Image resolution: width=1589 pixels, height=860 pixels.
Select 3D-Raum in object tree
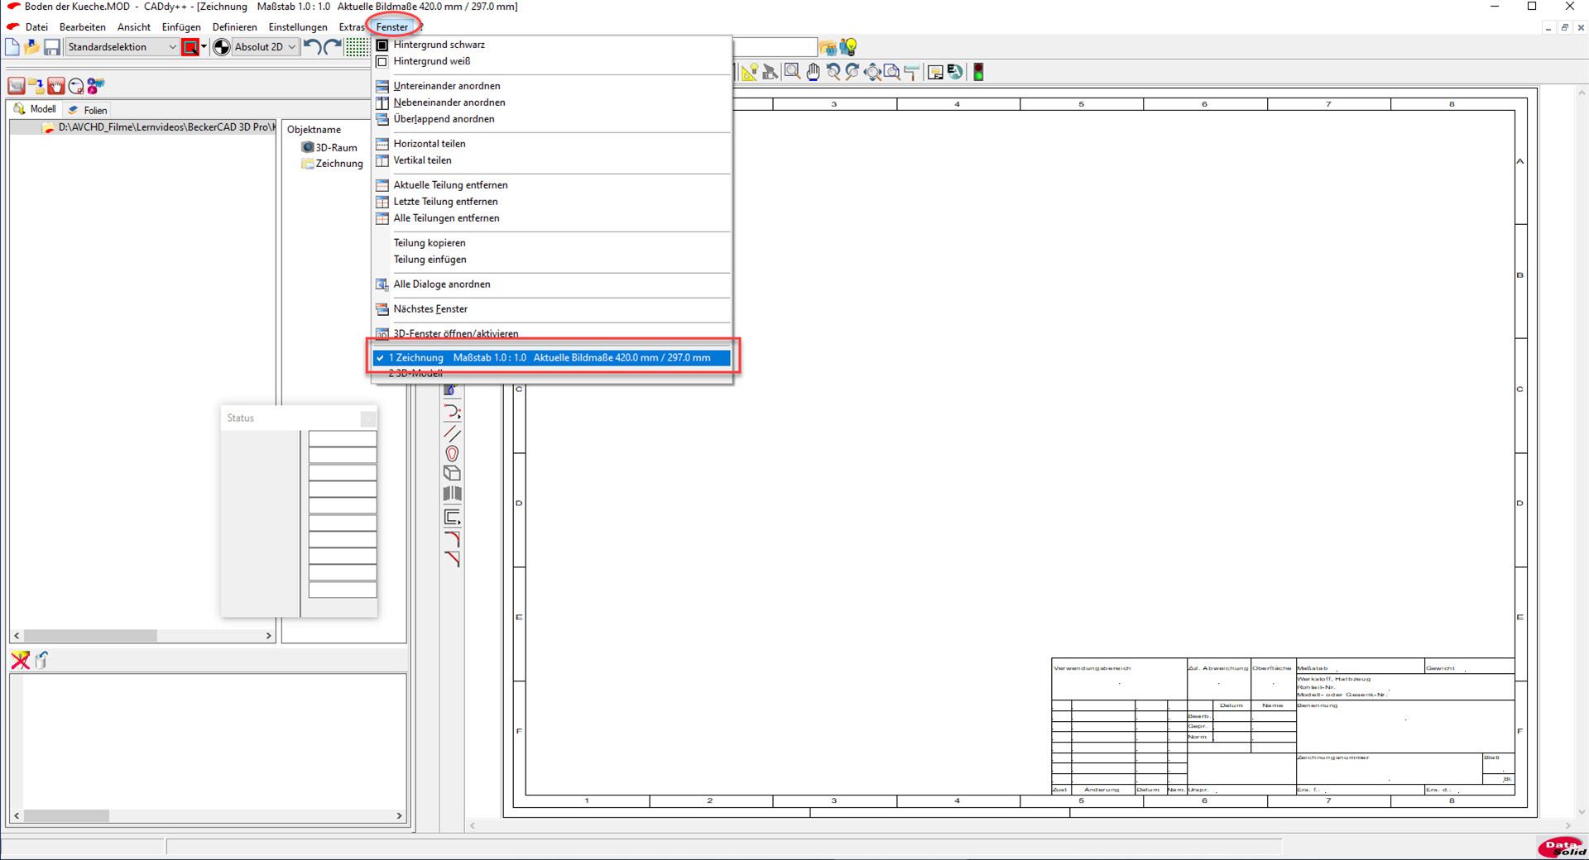[x=329, y=147]
